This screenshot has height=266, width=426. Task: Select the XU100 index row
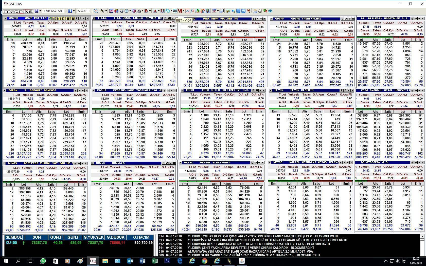(x=11, y=243)
